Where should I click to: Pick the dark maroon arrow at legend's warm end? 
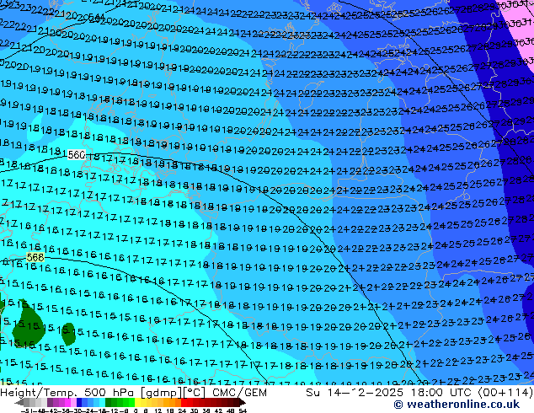pos(243,402)
